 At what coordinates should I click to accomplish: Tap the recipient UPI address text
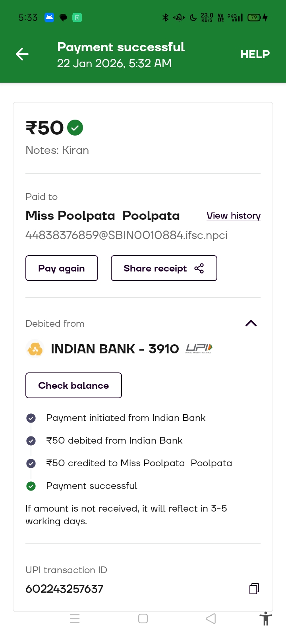point(126,235)
